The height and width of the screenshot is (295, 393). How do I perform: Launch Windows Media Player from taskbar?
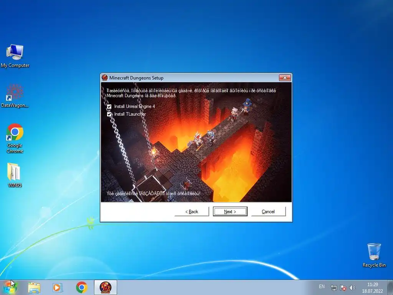pyautogui.click(x=58, y=287)
